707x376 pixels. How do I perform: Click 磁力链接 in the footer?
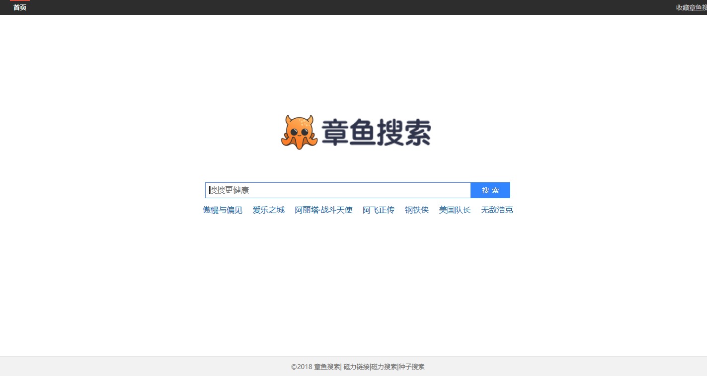pos(356,367)
